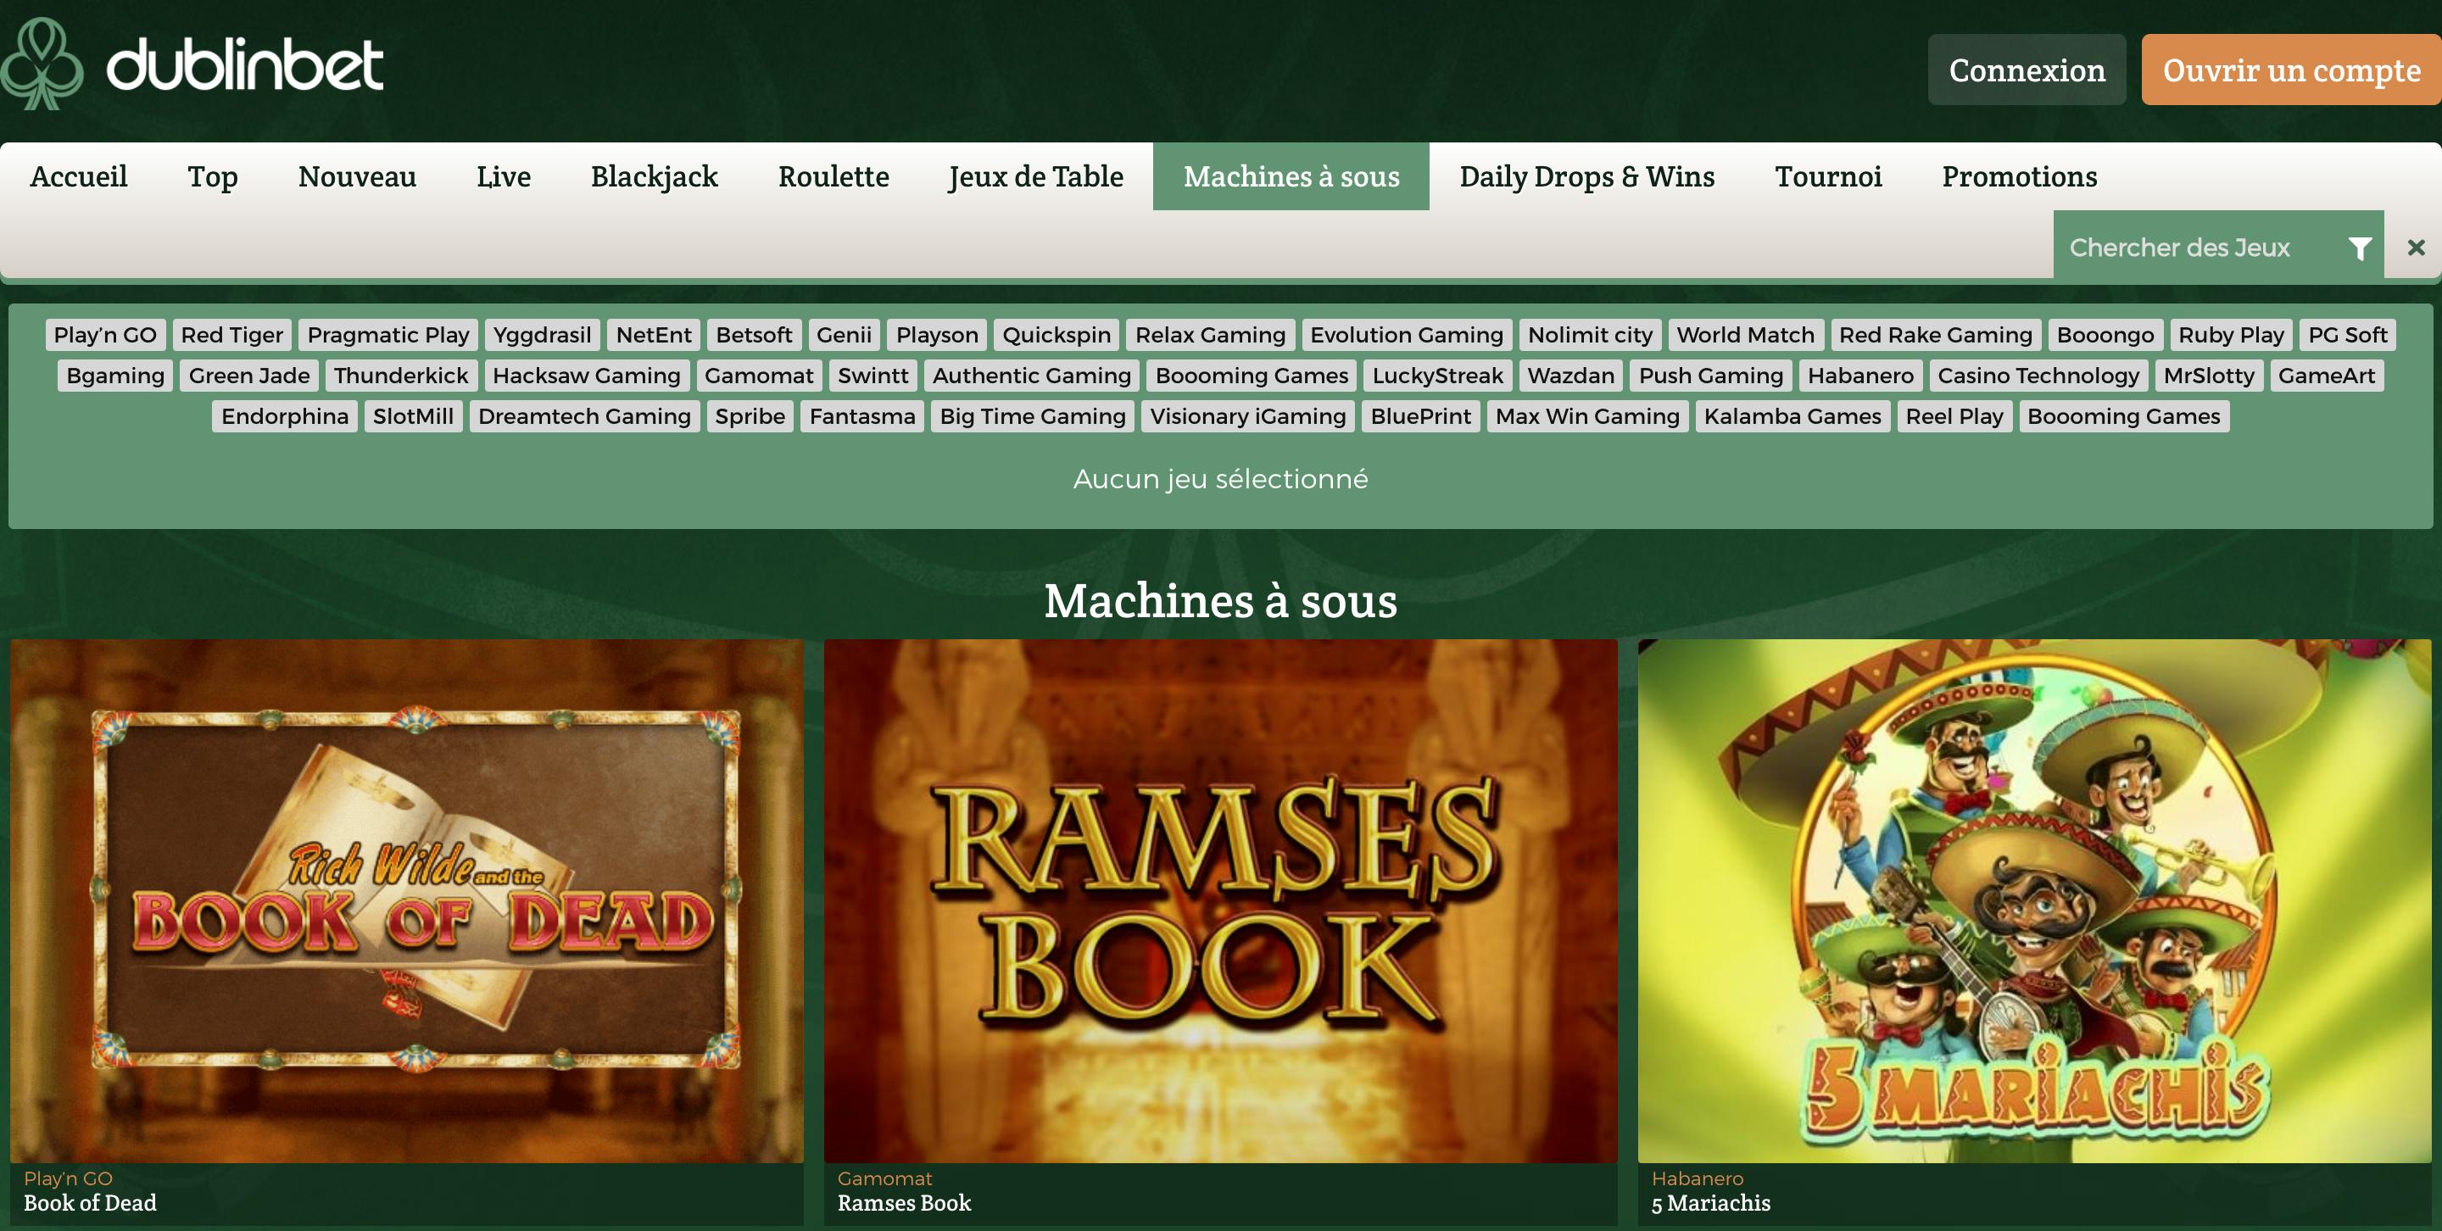Choose the Hacksaw Gaming tag

coord(587,376)
